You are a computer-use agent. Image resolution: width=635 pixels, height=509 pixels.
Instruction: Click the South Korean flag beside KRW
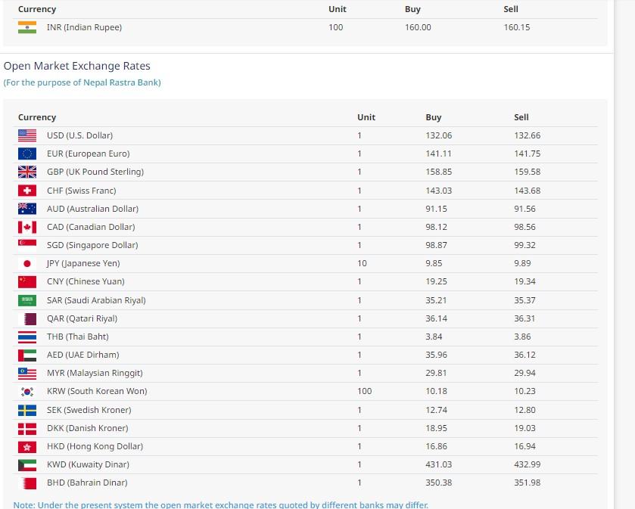click(x=27, y=391)
